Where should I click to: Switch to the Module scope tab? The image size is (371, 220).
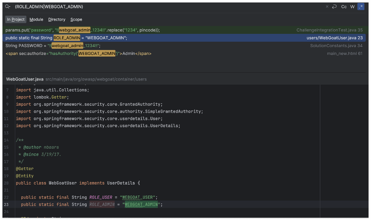[36, 19]
